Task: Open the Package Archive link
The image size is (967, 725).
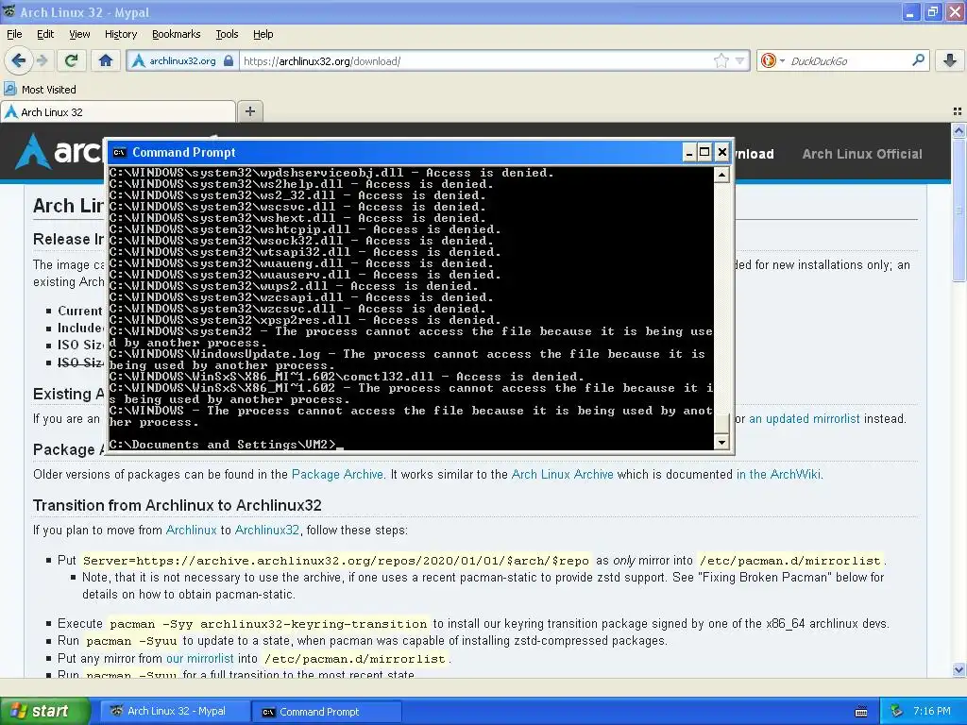Action: click(x=337, y=474)
